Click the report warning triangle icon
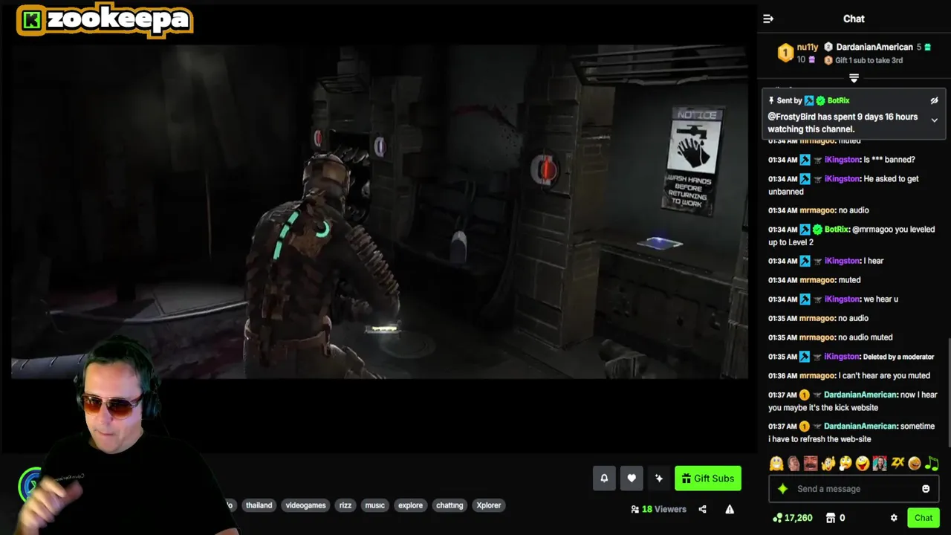Image resolution: width=951 pixels, height=535 pixels. [730, 509]
